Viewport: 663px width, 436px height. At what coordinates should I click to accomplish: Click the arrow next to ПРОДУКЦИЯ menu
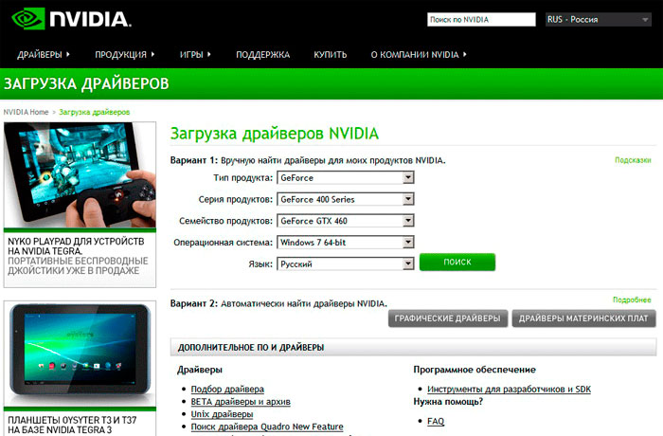(x=152, y=54)
